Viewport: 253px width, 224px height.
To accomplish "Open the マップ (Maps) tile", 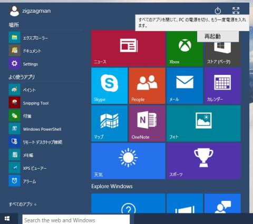I will click(109, 123).
